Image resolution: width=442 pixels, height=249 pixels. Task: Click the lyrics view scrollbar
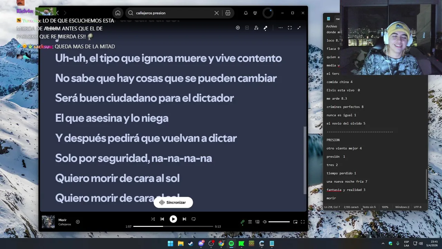[305, 160]
